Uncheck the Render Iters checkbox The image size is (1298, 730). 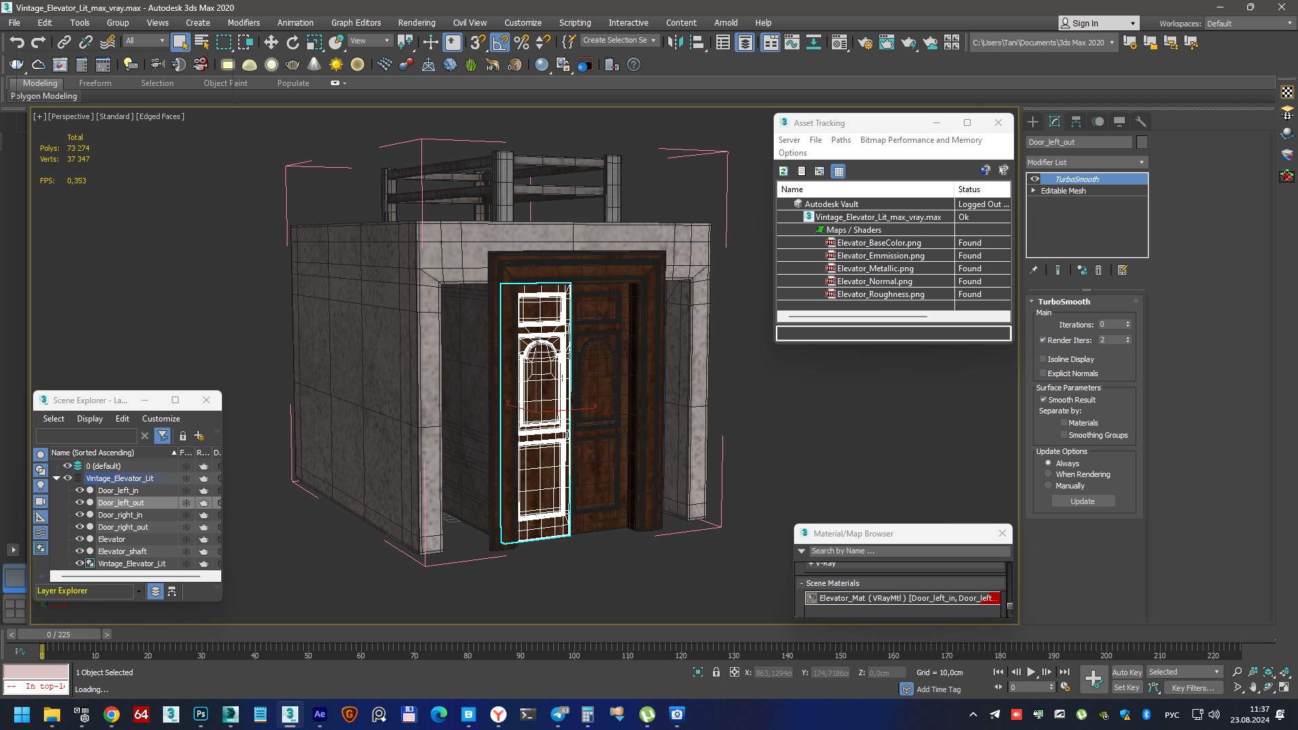[x=1043, y=340]
